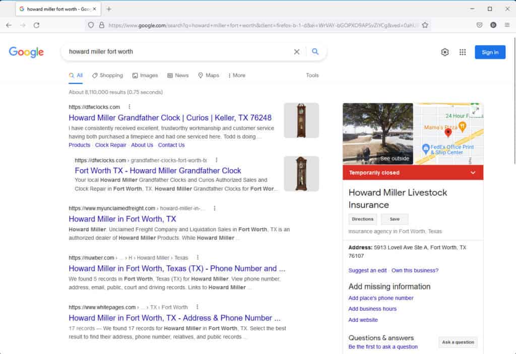Image resolution: width=516 pixels, height=354 pixels.
Task: Open the See outside street view photo
Action: 378,133
